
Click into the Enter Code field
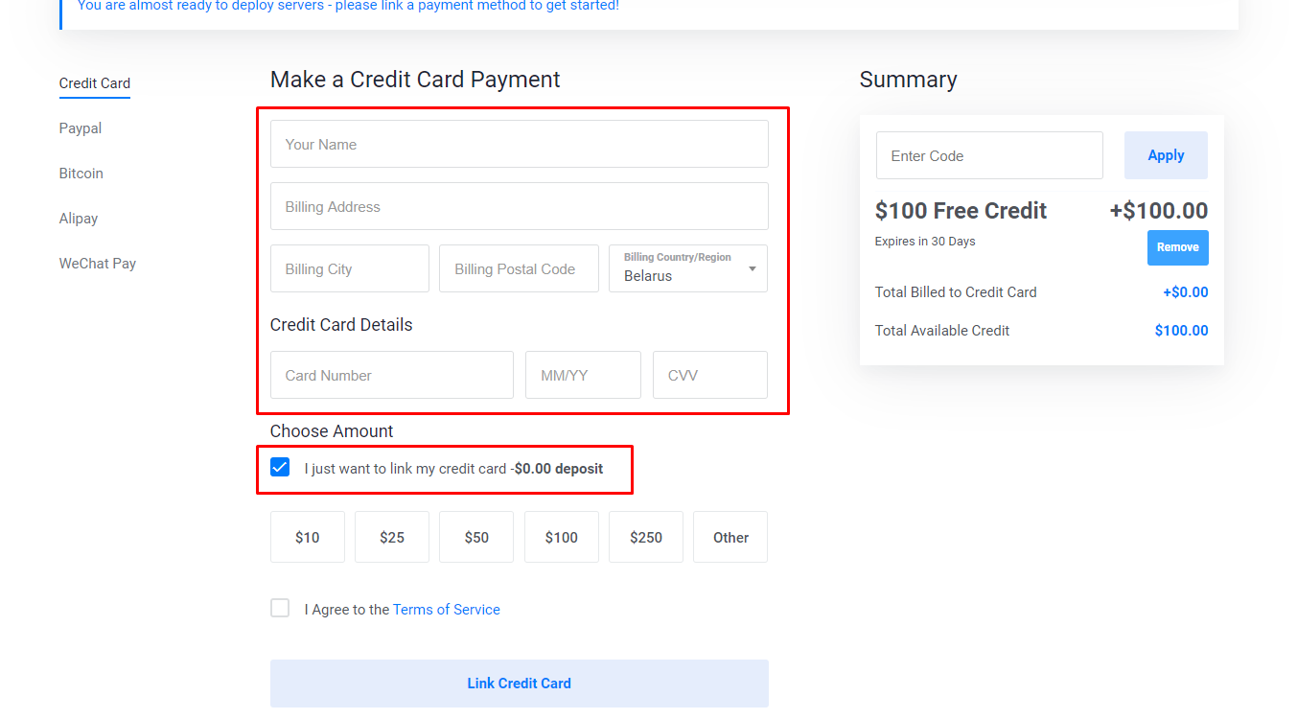click(989, 155)
